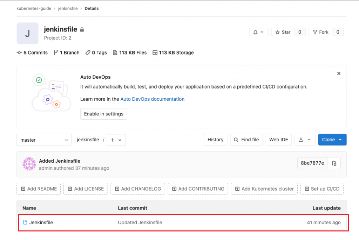Launch the Web IDE
The width and height of the screenshot is (359, 240).
pyautogui.click(x=279, y=140)
